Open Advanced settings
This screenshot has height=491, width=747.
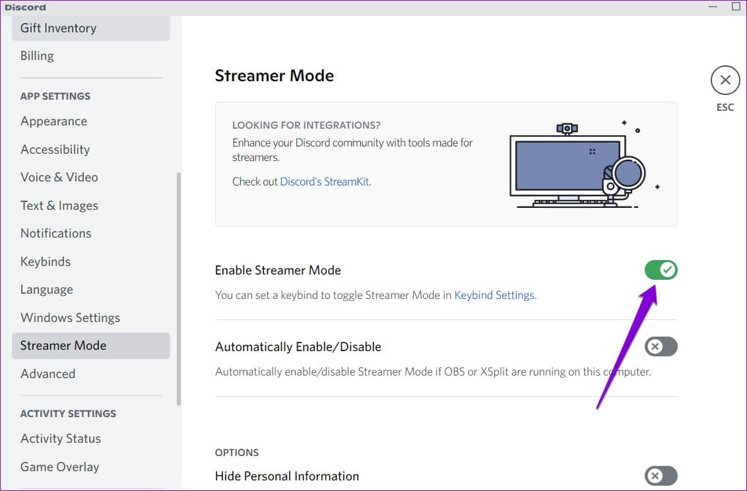[x=91, y=374]
